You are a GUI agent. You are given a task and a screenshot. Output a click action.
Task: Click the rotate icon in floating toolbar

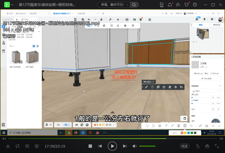click(152, 87)
